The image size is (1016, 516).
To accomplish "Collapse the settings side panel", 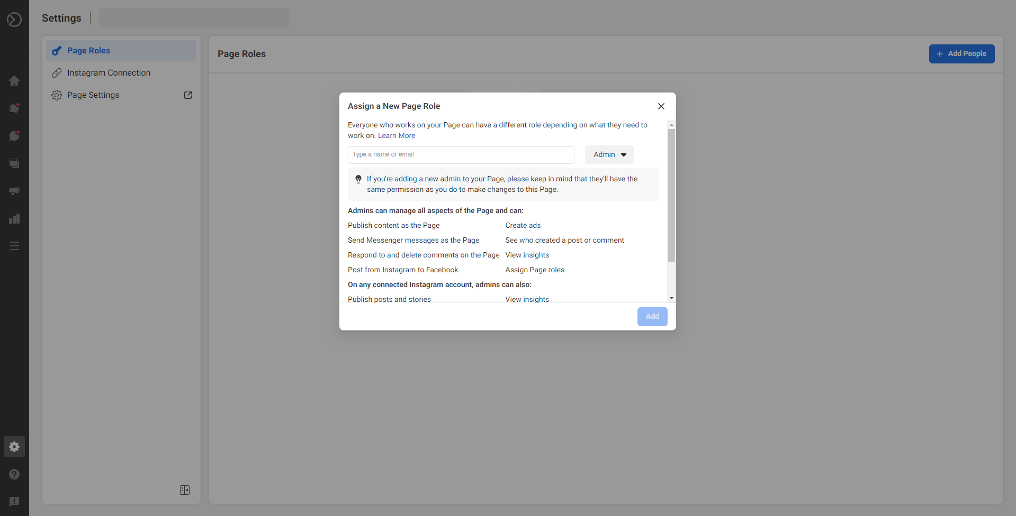I will (x=185, y=490).
